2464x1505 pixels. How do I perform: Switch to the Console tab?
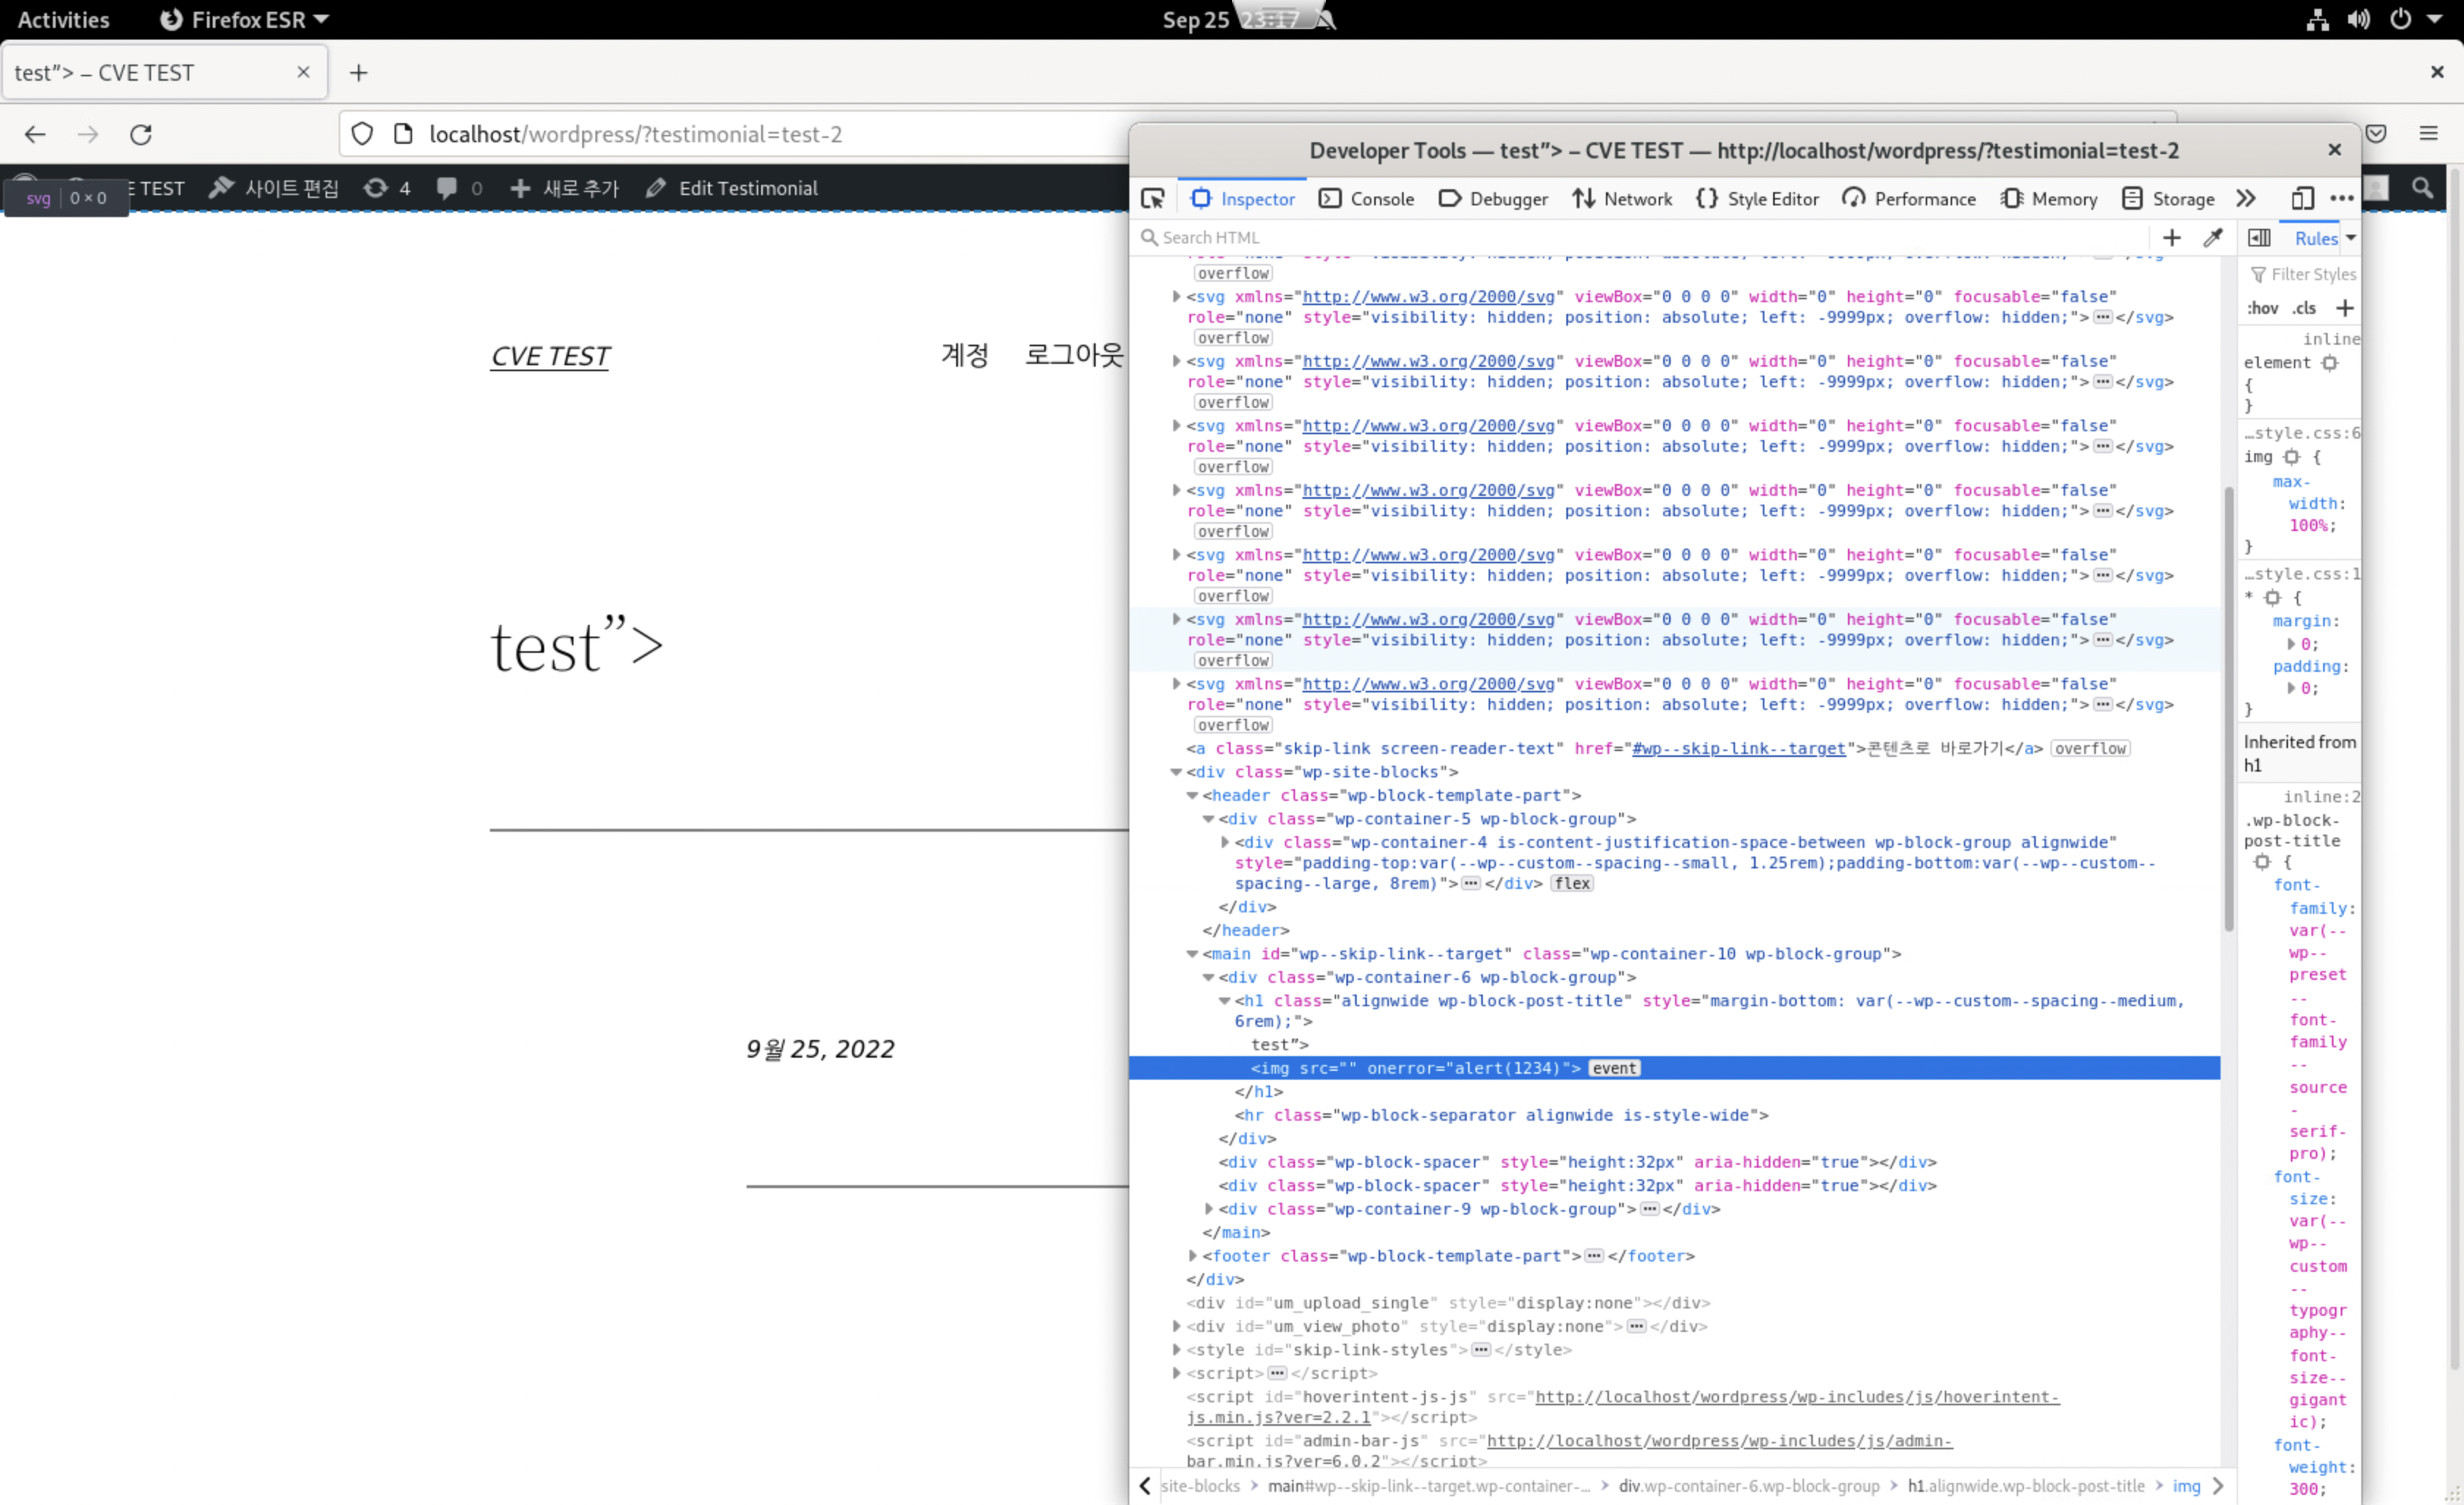(1366, 199)
